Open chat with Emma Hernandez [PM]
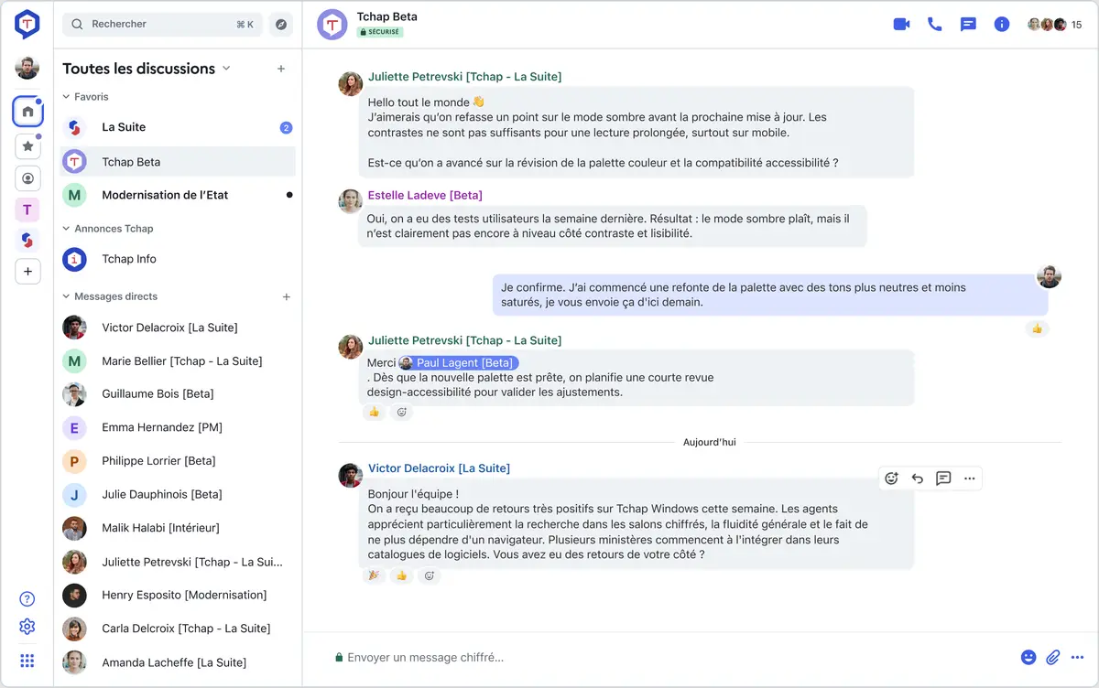The image size is (1099, 688). point(178,428)
